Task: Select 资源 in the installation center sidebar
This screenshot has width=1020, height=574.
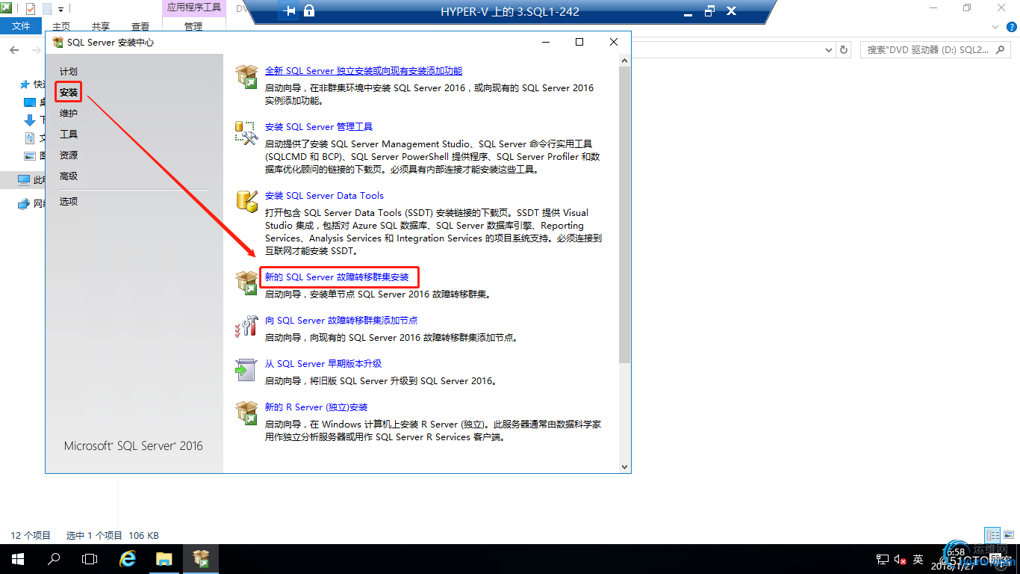Action: pos(69,155)
